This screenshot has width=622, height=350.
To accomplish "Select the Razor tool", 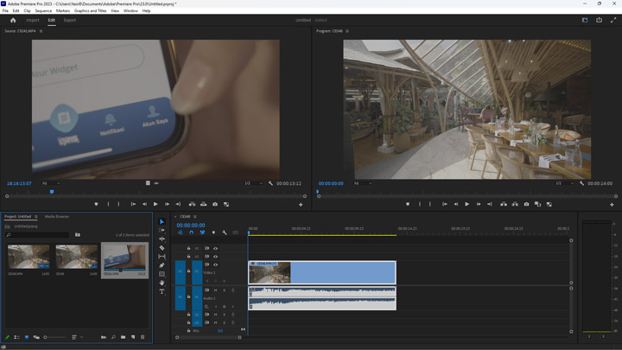I will point(162,248).
